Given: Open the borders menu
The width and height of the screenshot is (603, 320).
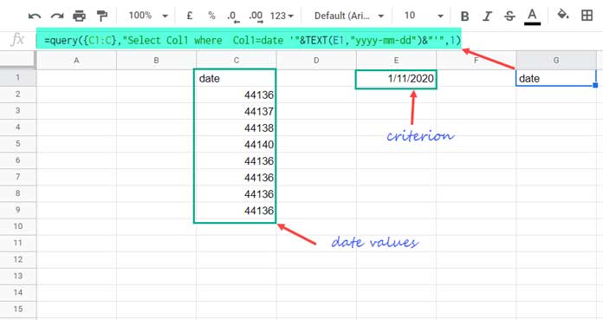Looking at the screenshot, I should pyautogui.click(x=587, y=16).
